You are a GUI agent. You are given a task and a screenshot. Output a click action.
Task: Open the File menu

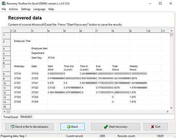[x=4, y=9]
